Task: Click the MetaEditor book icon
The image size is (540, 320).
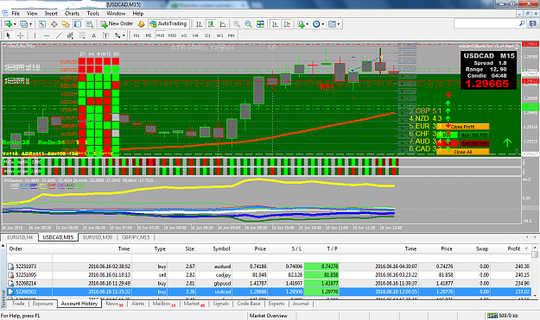Action: (x=141, y=24)
